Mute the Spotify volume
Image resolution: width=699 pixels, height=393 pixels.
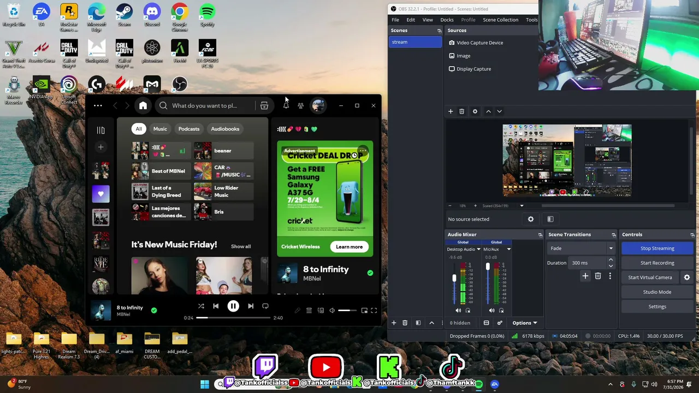tap(332, 311)
